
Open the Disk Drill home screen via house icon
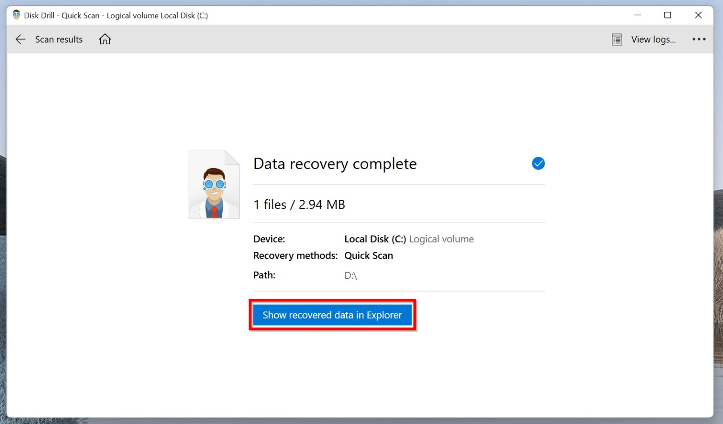(x=104, y=39)
